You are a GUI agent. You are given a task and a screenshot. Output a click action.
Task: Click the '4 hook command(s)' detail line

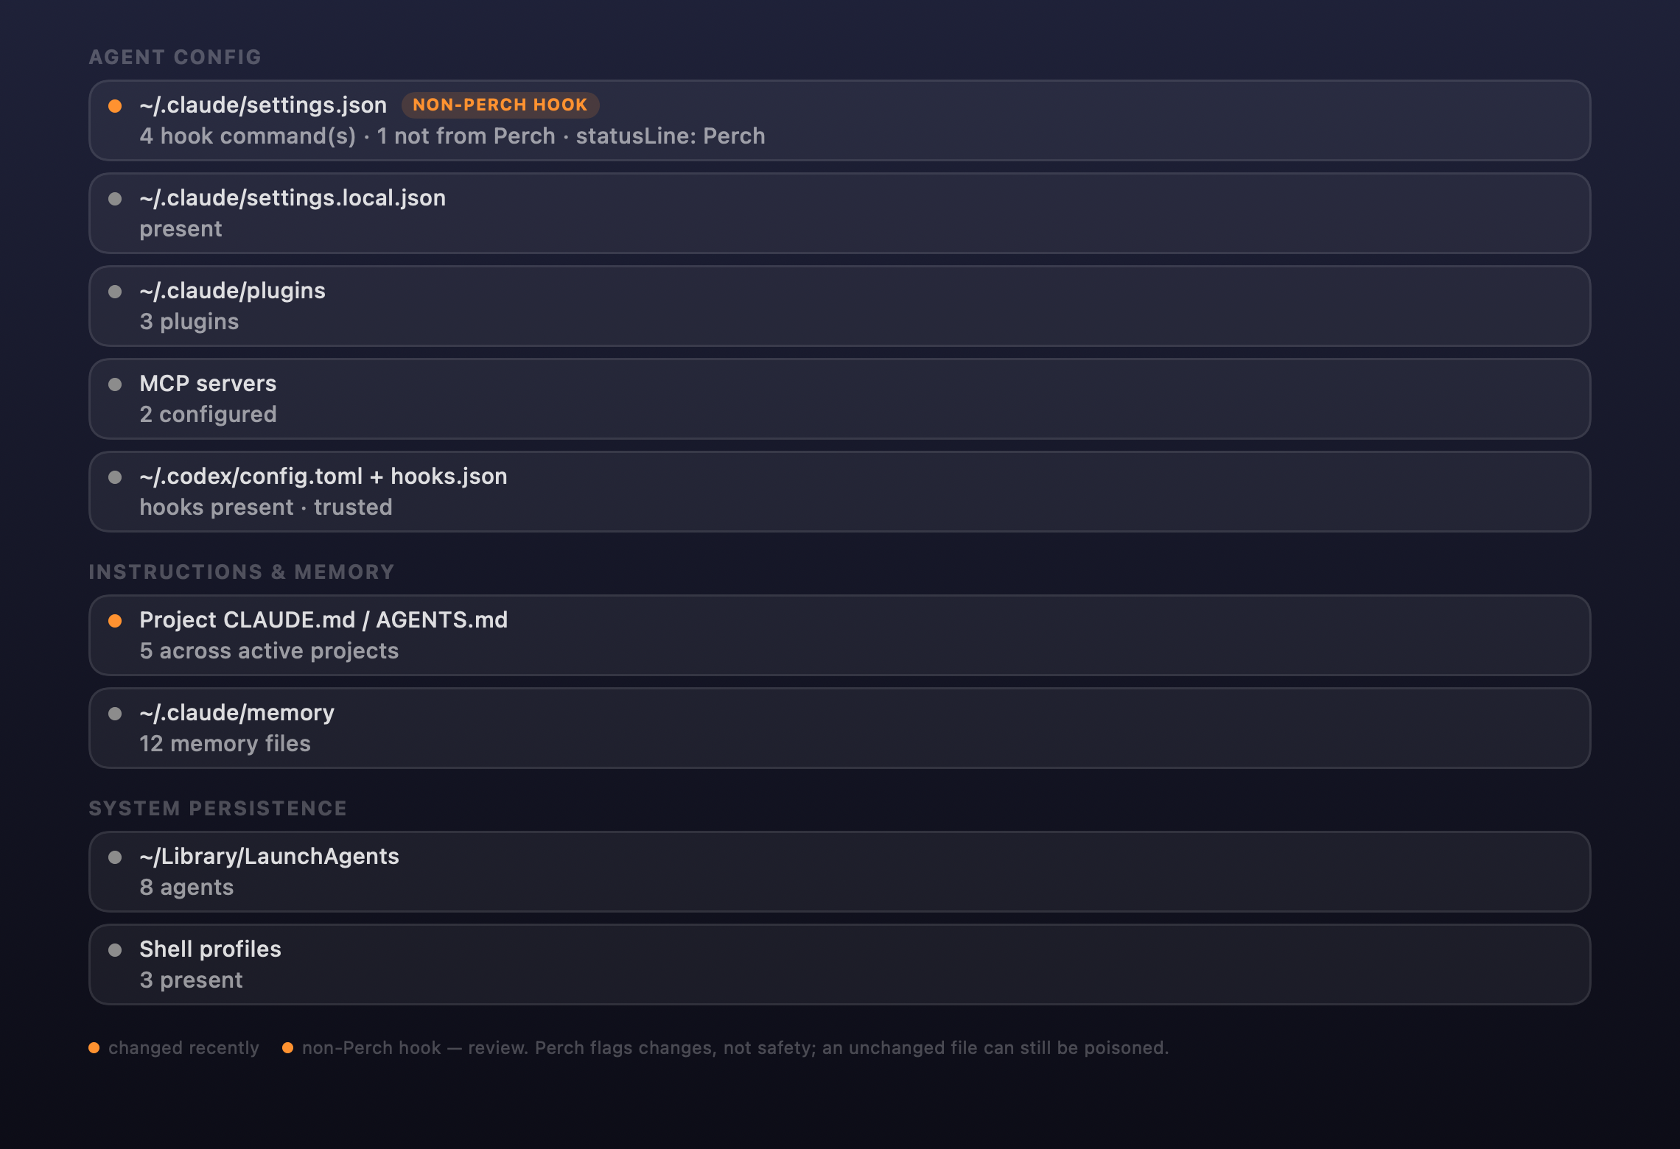pos(452,136)
